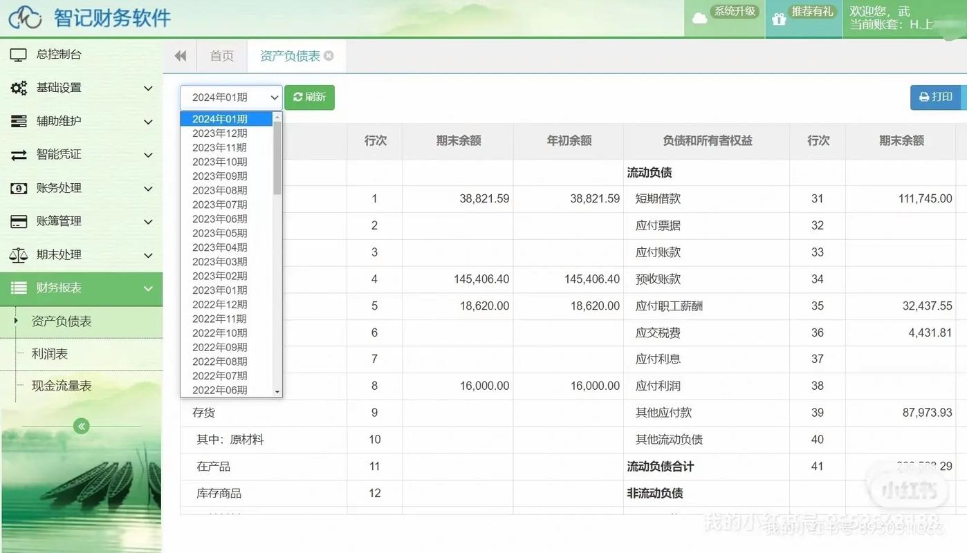Select 2022年12期 option
Image resolution: width=967 pixels, height=553 pixels.
[226, 305]
